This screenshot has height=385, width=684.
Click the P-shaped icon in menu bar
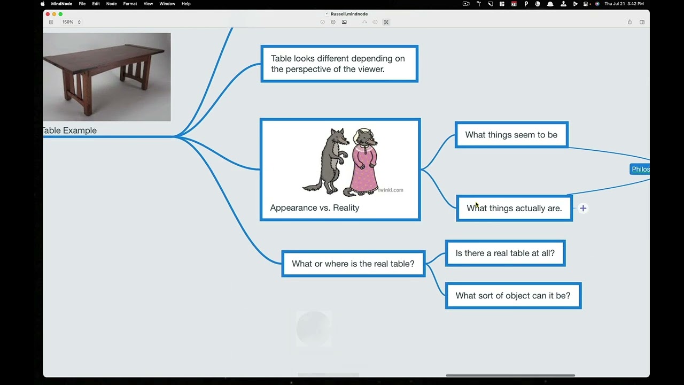click(x=526, y=4)
